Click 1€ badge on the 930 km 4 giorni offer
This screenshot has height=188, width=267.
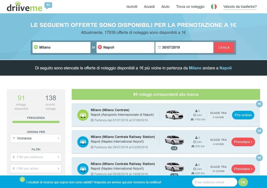(x=259, y=131)
